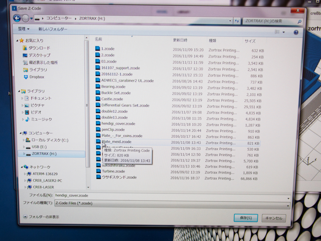The height and width of the screenshot is (241, 321).
Task: Select the file name Plate_meid.zcode
Action: pos(117,142)
